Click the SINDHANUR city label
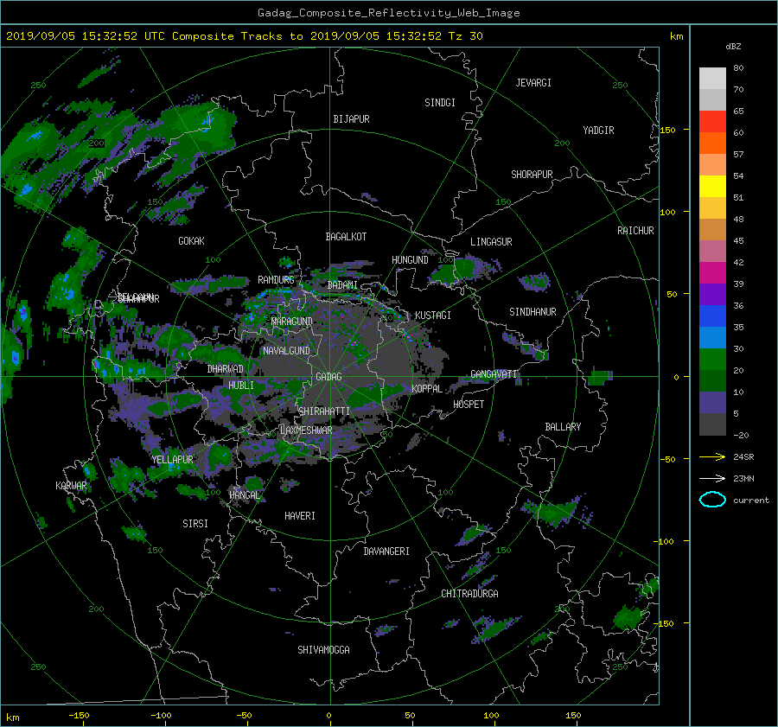 pyautogui.click(x=532, y=312)
